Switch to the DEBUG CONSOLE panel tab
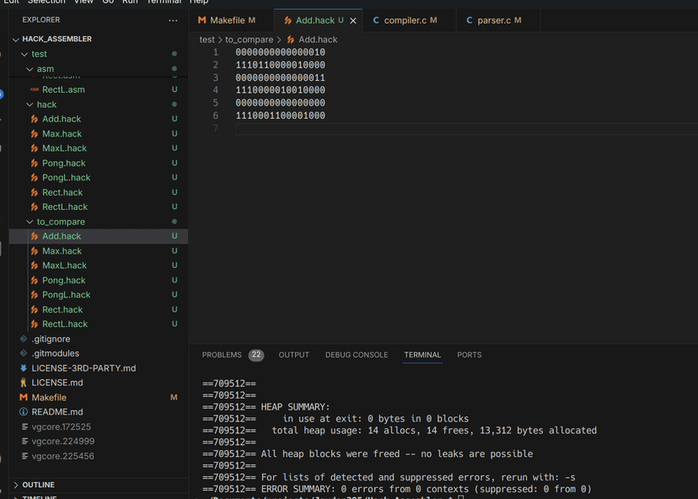This screenshot has width=698, height=499. 357,355
